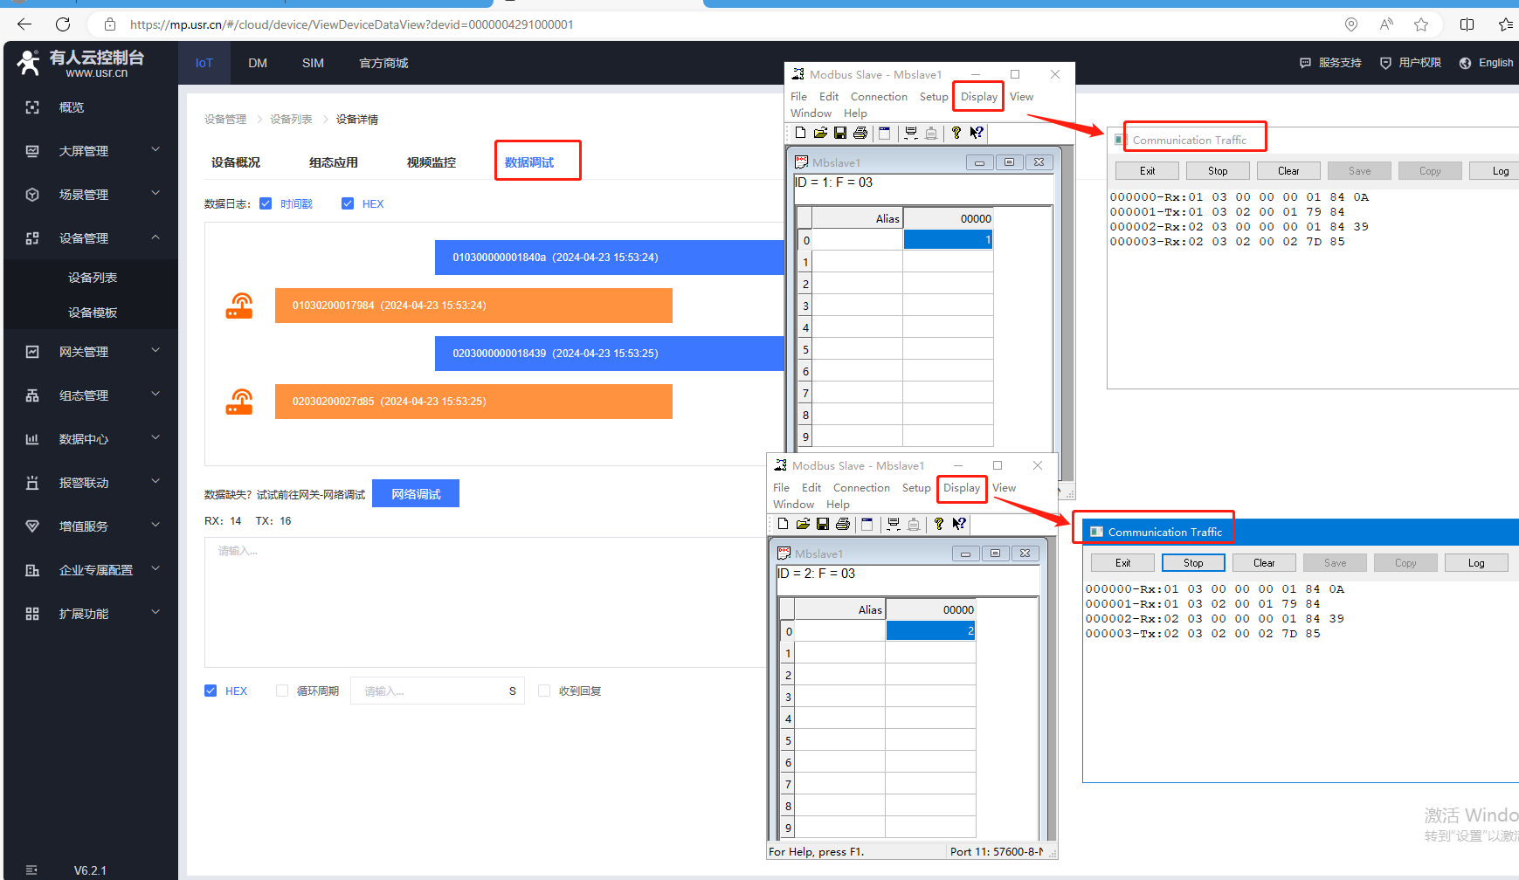Click the 概览 overview sidebar icon

pyautogui.click(x=32, y=107)
